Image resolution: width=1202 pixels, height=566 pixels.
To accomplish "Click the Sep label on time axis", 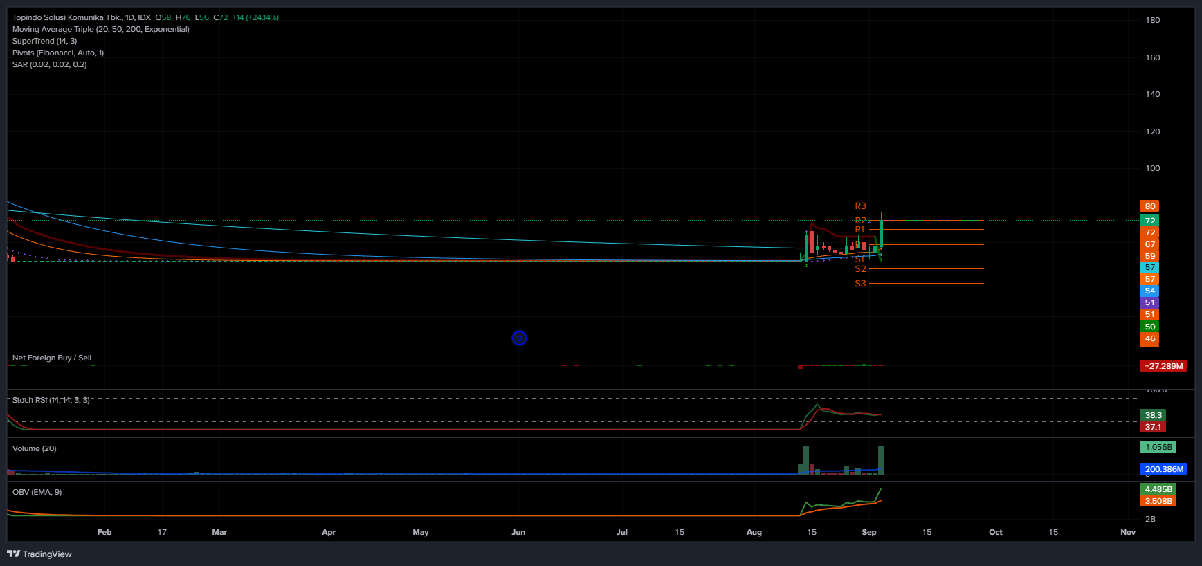I will click(x=869, y=532).
